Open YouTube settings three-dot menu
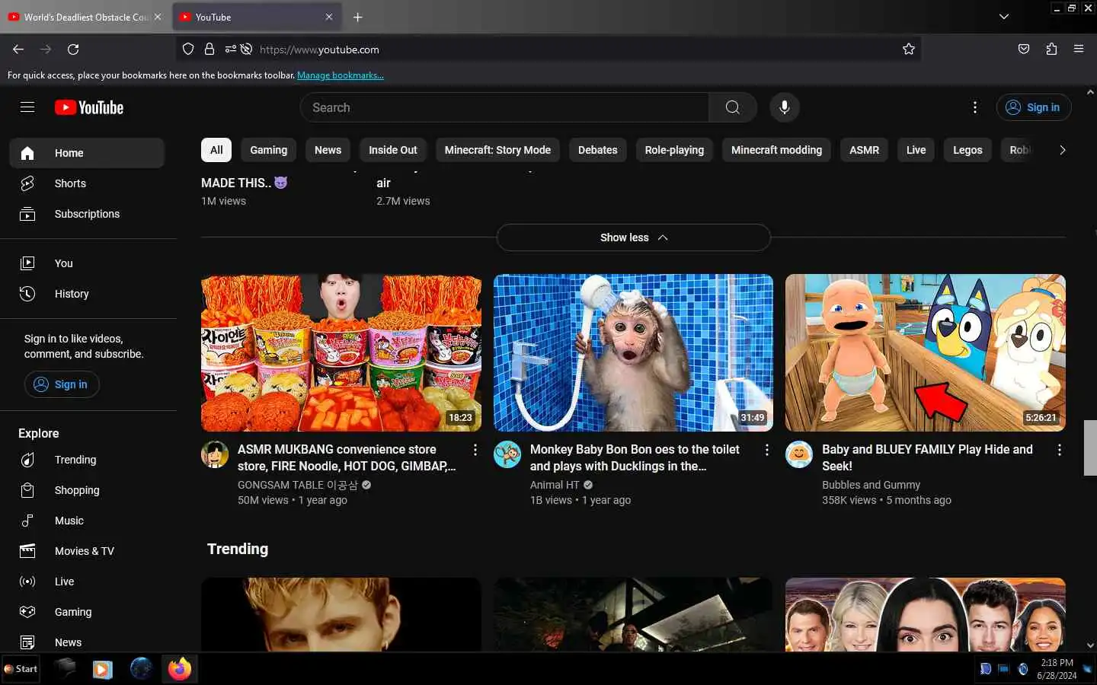Image resolution: width=1097 pixels, height=685 pixels. [975, 107]
